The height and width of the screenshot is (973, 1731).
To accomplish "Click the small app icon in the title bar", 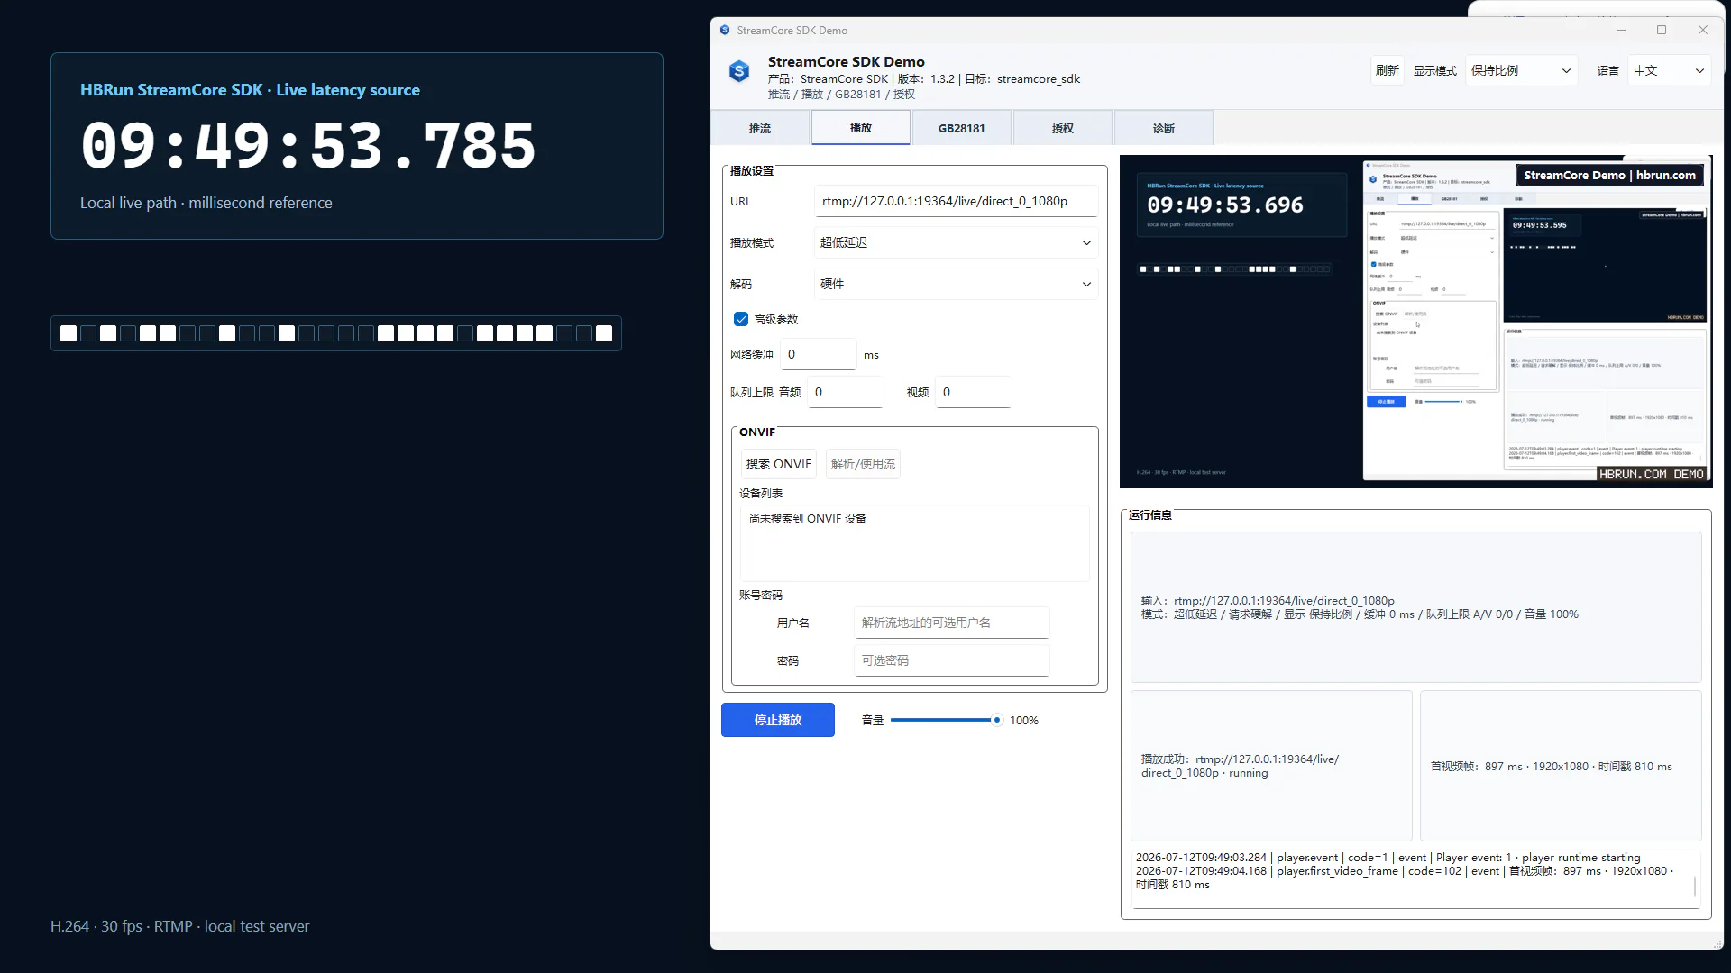I will 725,30.
